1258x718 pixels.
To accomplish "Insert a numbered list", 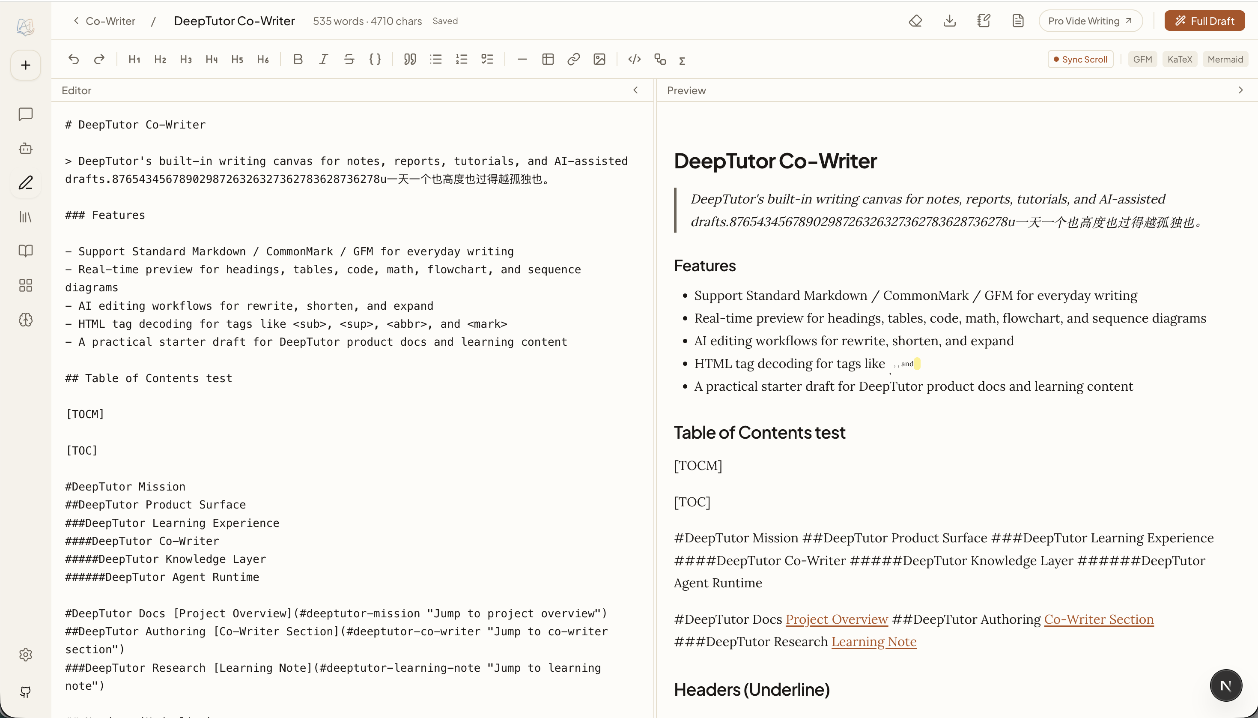I will point(461,59).
